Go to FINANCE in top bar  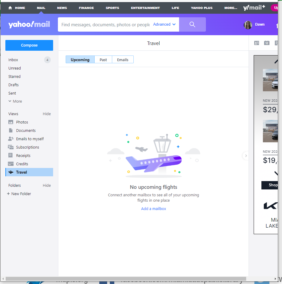[x=86, y=8]
